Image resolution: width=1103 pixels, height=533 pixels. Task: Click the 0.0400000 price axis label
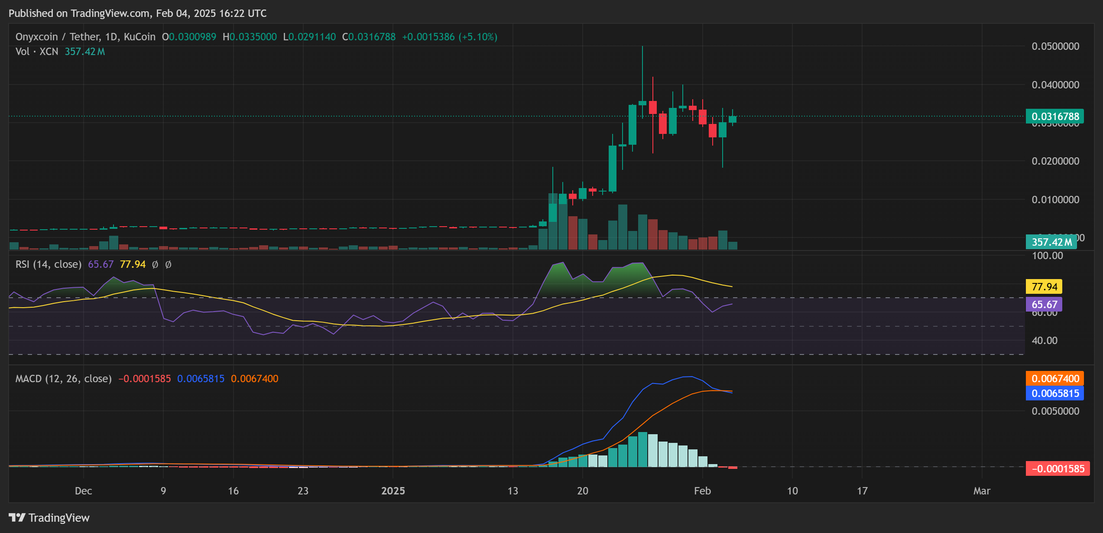pyautogui.click(x=1055, y=84)
